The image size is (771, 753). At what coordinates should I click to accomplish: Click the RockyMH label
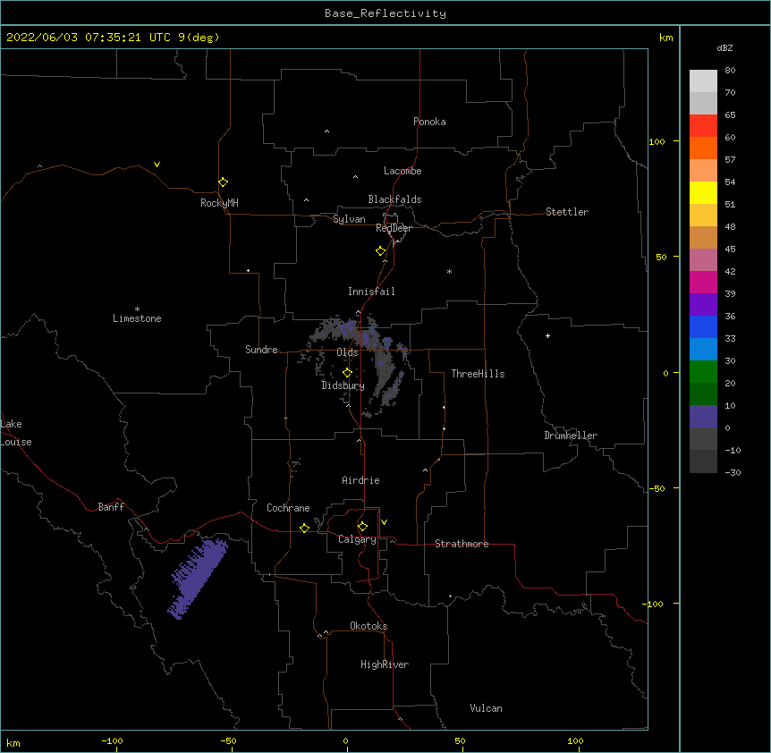pyautogui.click(x=219, y=203)
